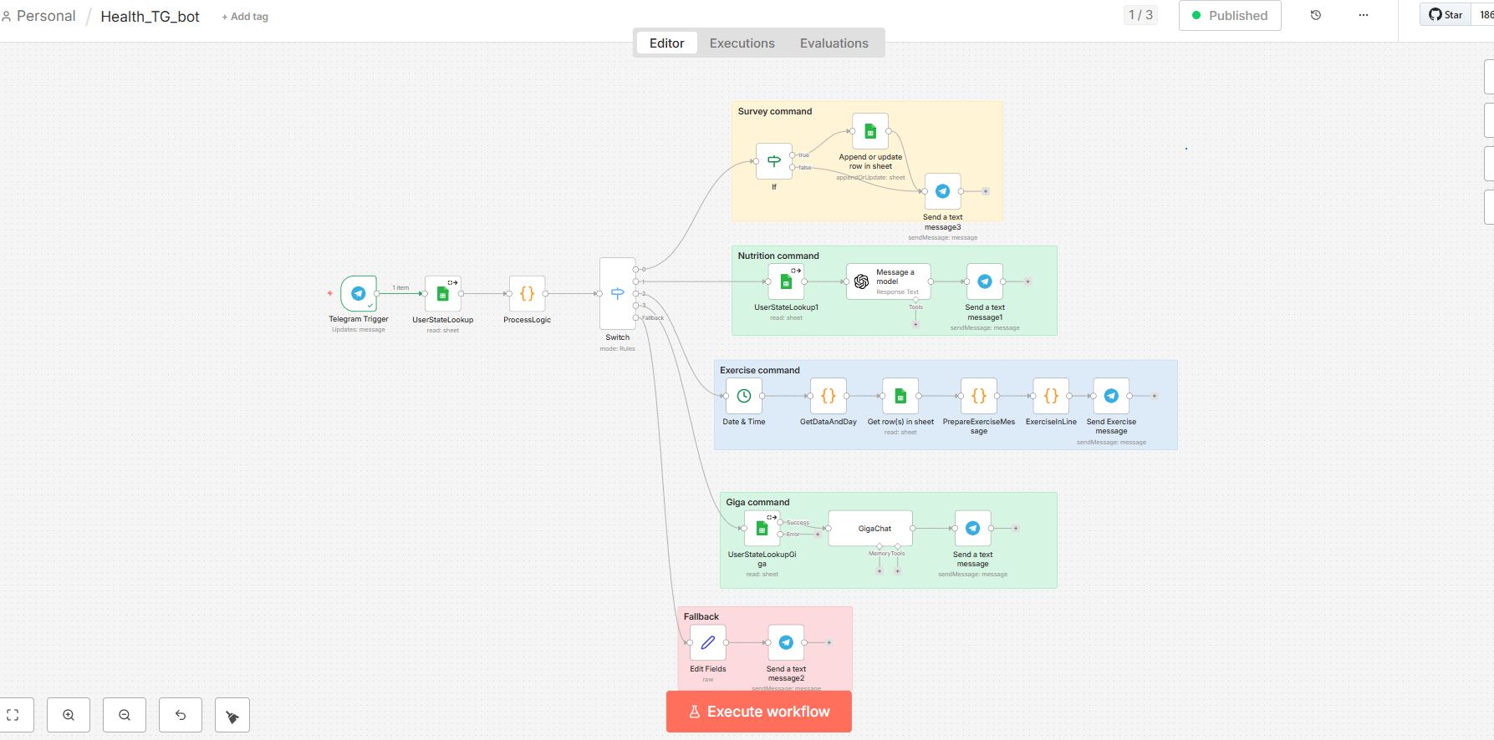Click the If node in Survey command
This screenshot has height=740, width=1494.
coord(773,161)
